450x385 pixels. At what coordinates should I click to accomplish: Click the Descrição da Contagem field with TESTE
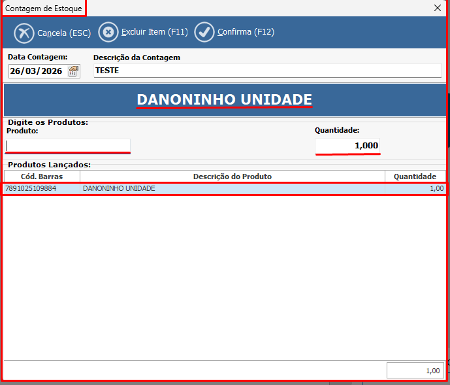coord(267,71)
